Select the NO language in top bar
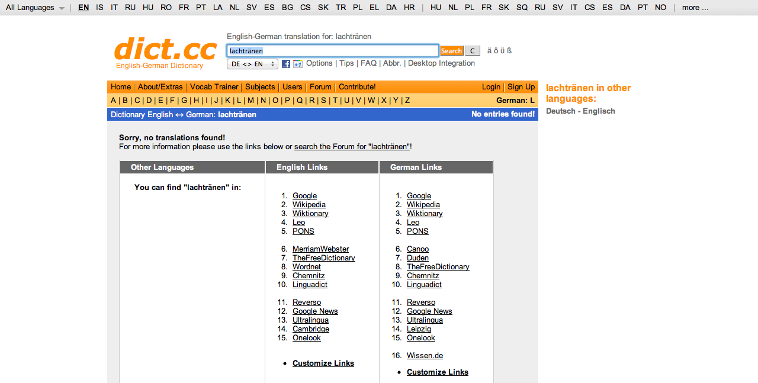 pos(660,8)
